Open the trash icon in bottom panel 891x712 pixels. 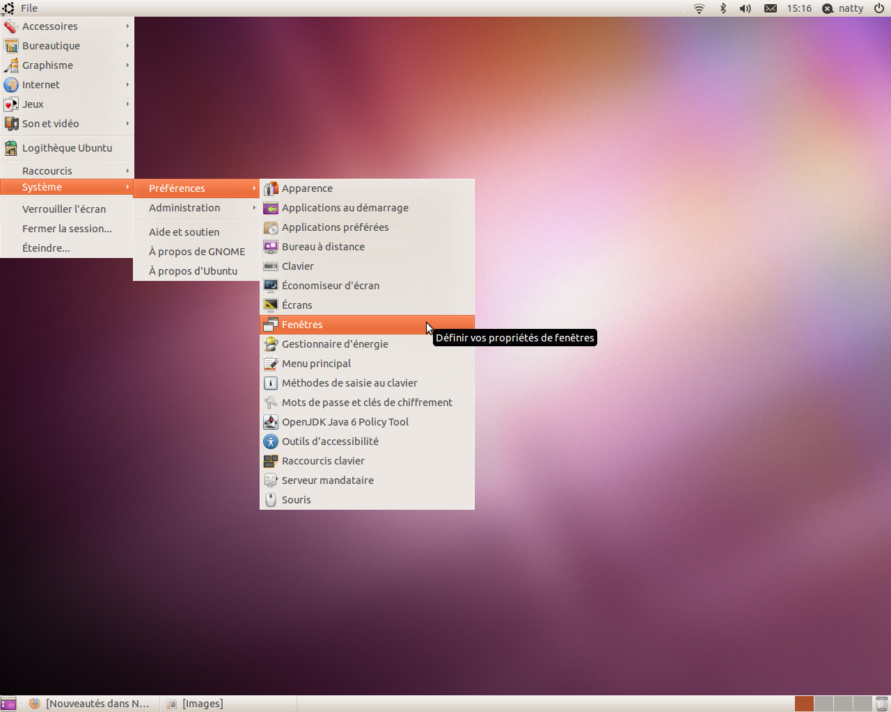click(x=881, y=704)
